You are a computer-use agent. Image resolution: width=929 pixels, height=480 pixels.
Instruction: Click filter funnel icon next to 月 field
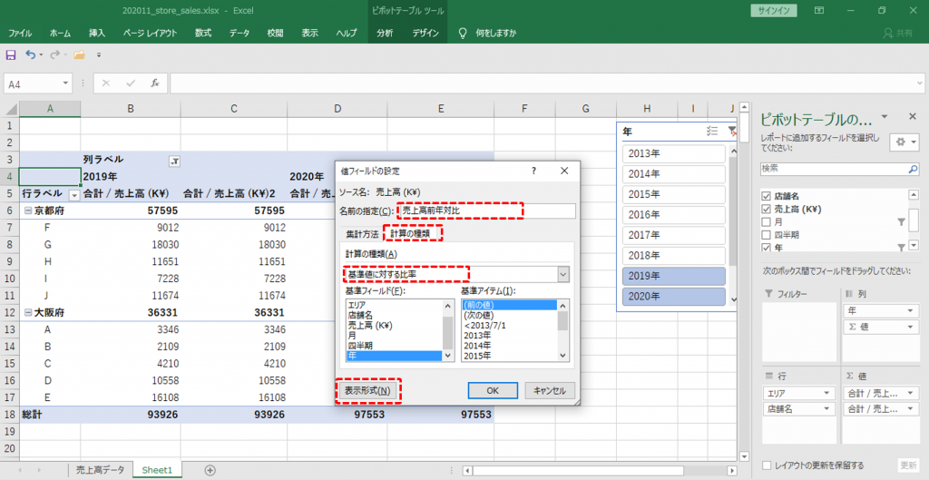coord(901,222)
